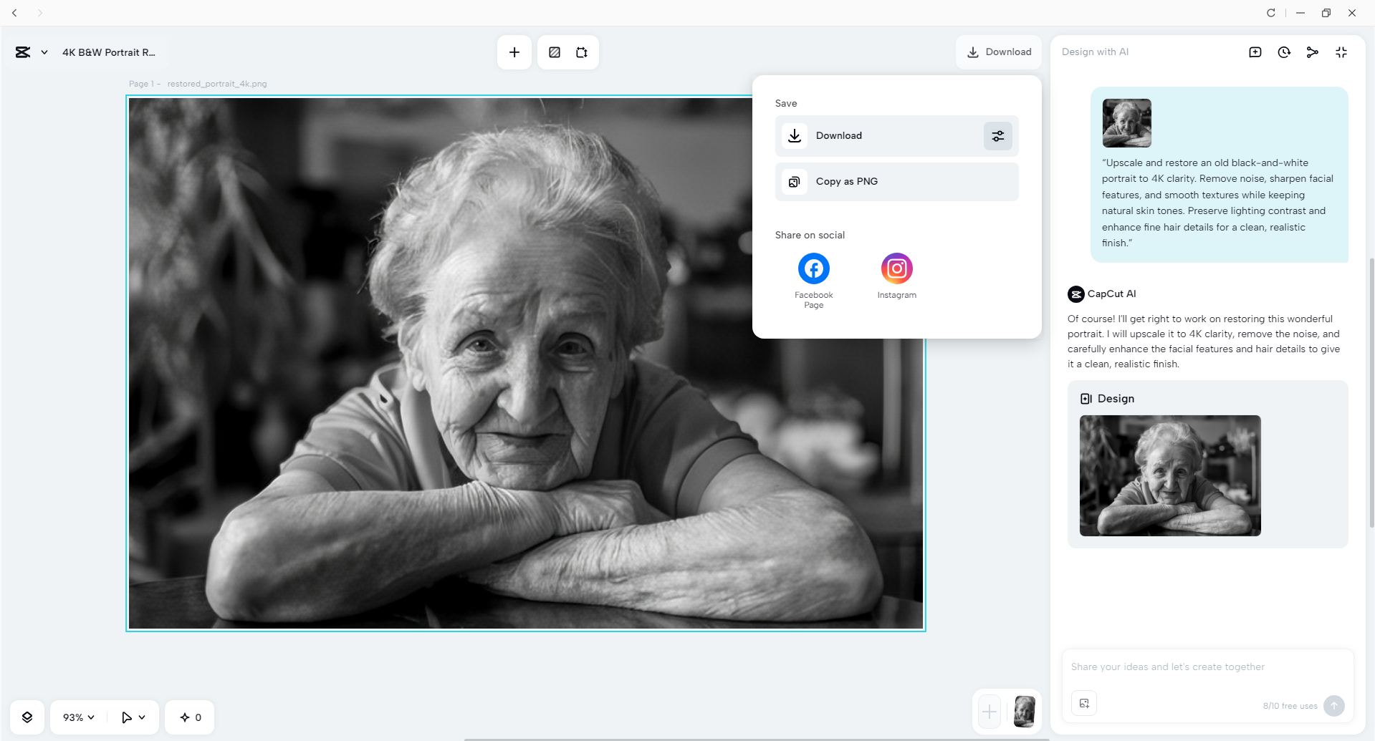Click the Design with AI panel title

(1095, 52)
